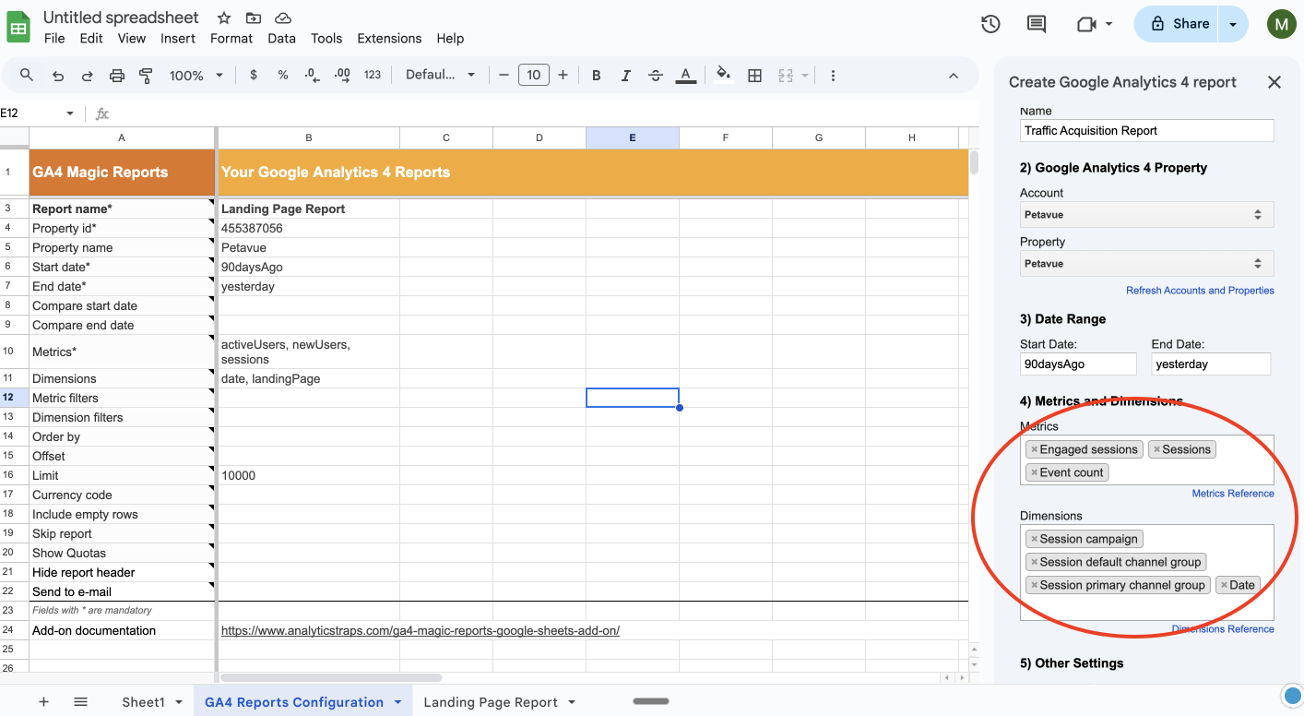This screenshot has width=1304, height=716.
Task: Open the Insert menu
Action: pyautogui.click(x=178, y=39)
